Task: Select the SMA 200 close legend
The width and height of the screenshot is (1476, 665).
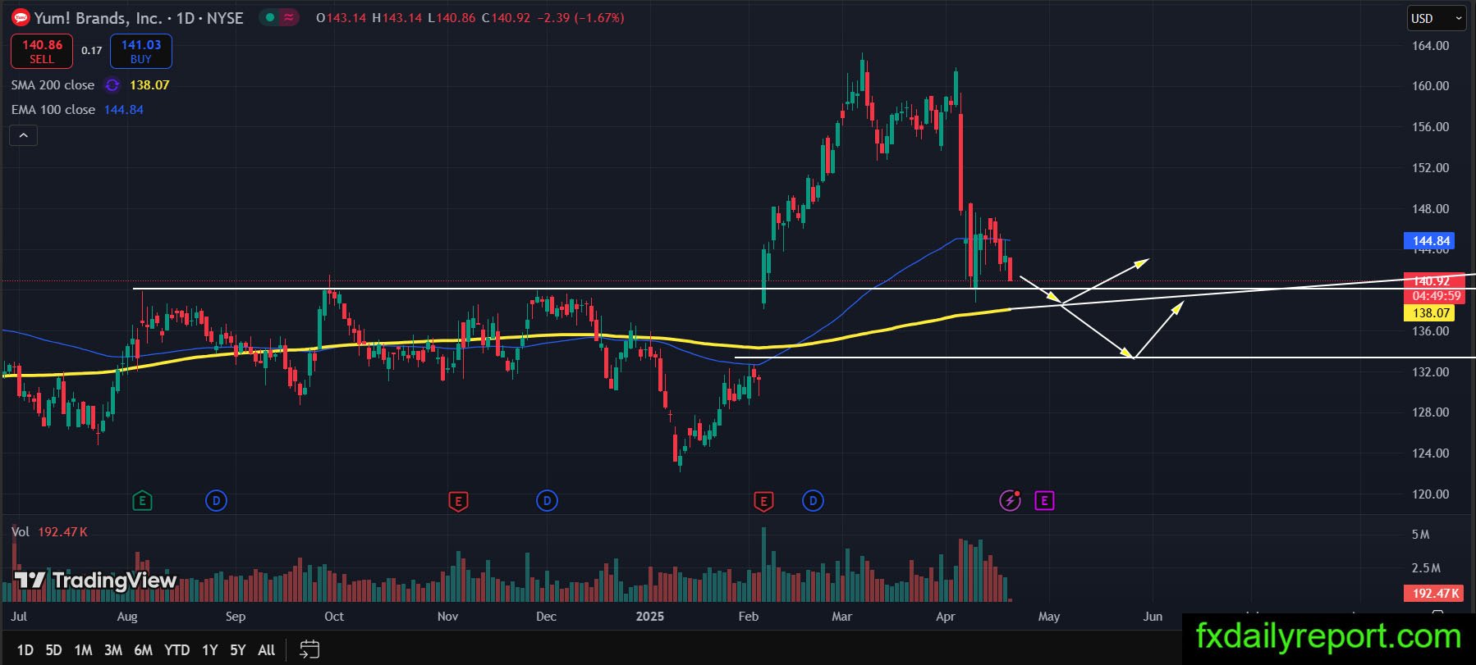Action: click(53, 85)
